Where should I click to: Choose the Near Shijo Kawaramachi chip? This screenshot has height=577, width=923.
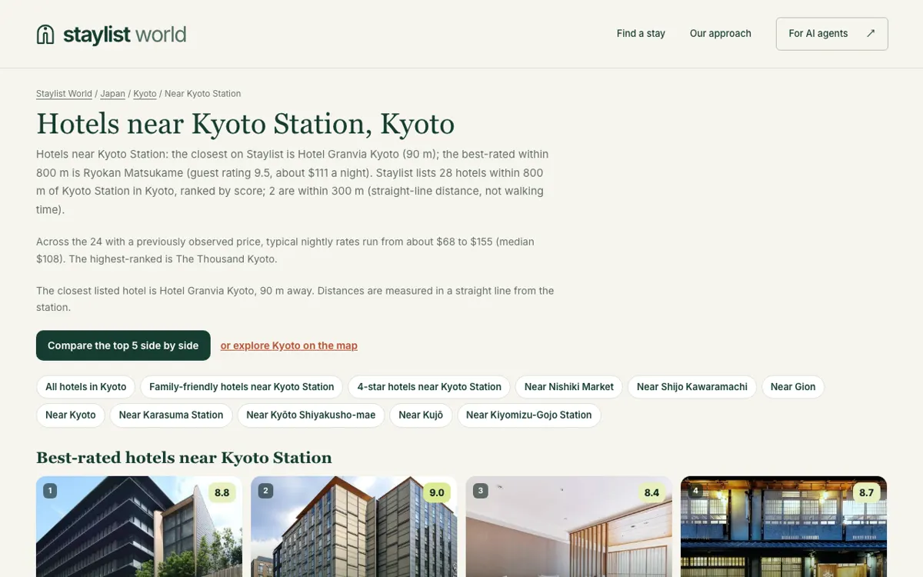pos(692,387)
